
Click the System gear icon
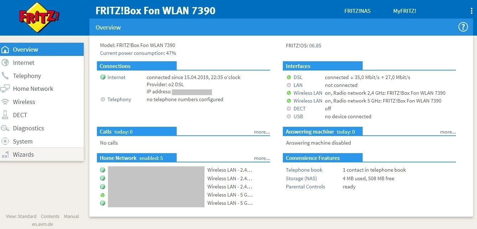coord(5,141)
